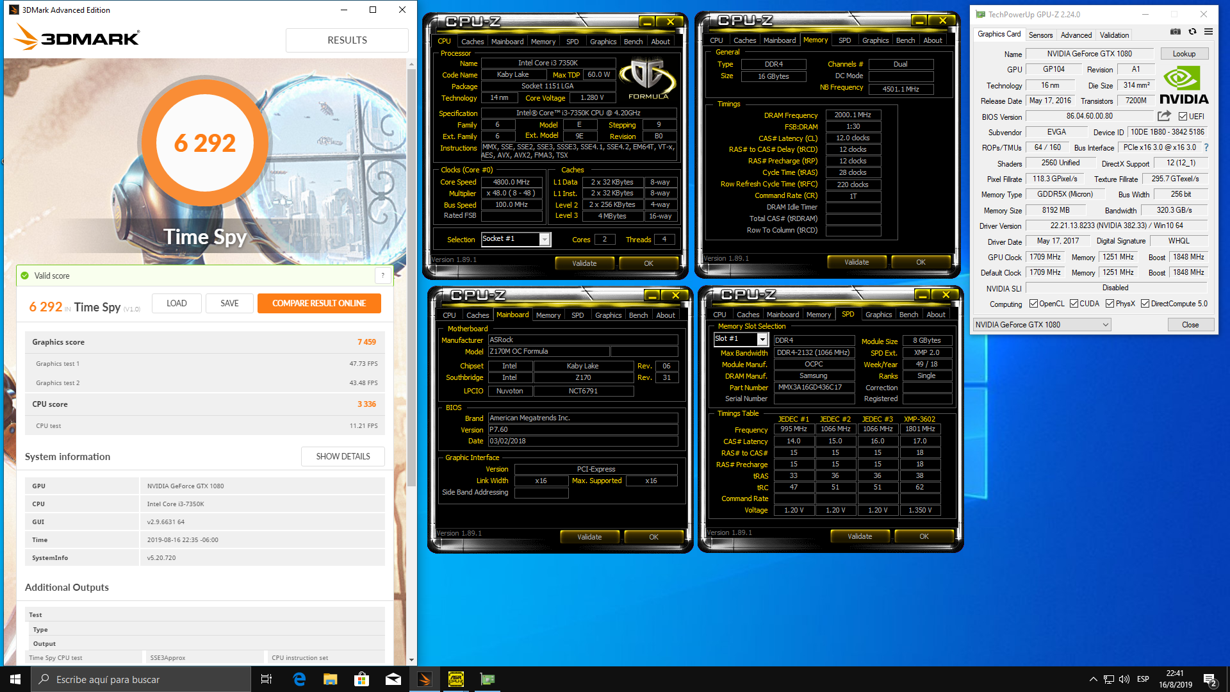
Task: Click the Graphics score row
Action: coord(205,342)
